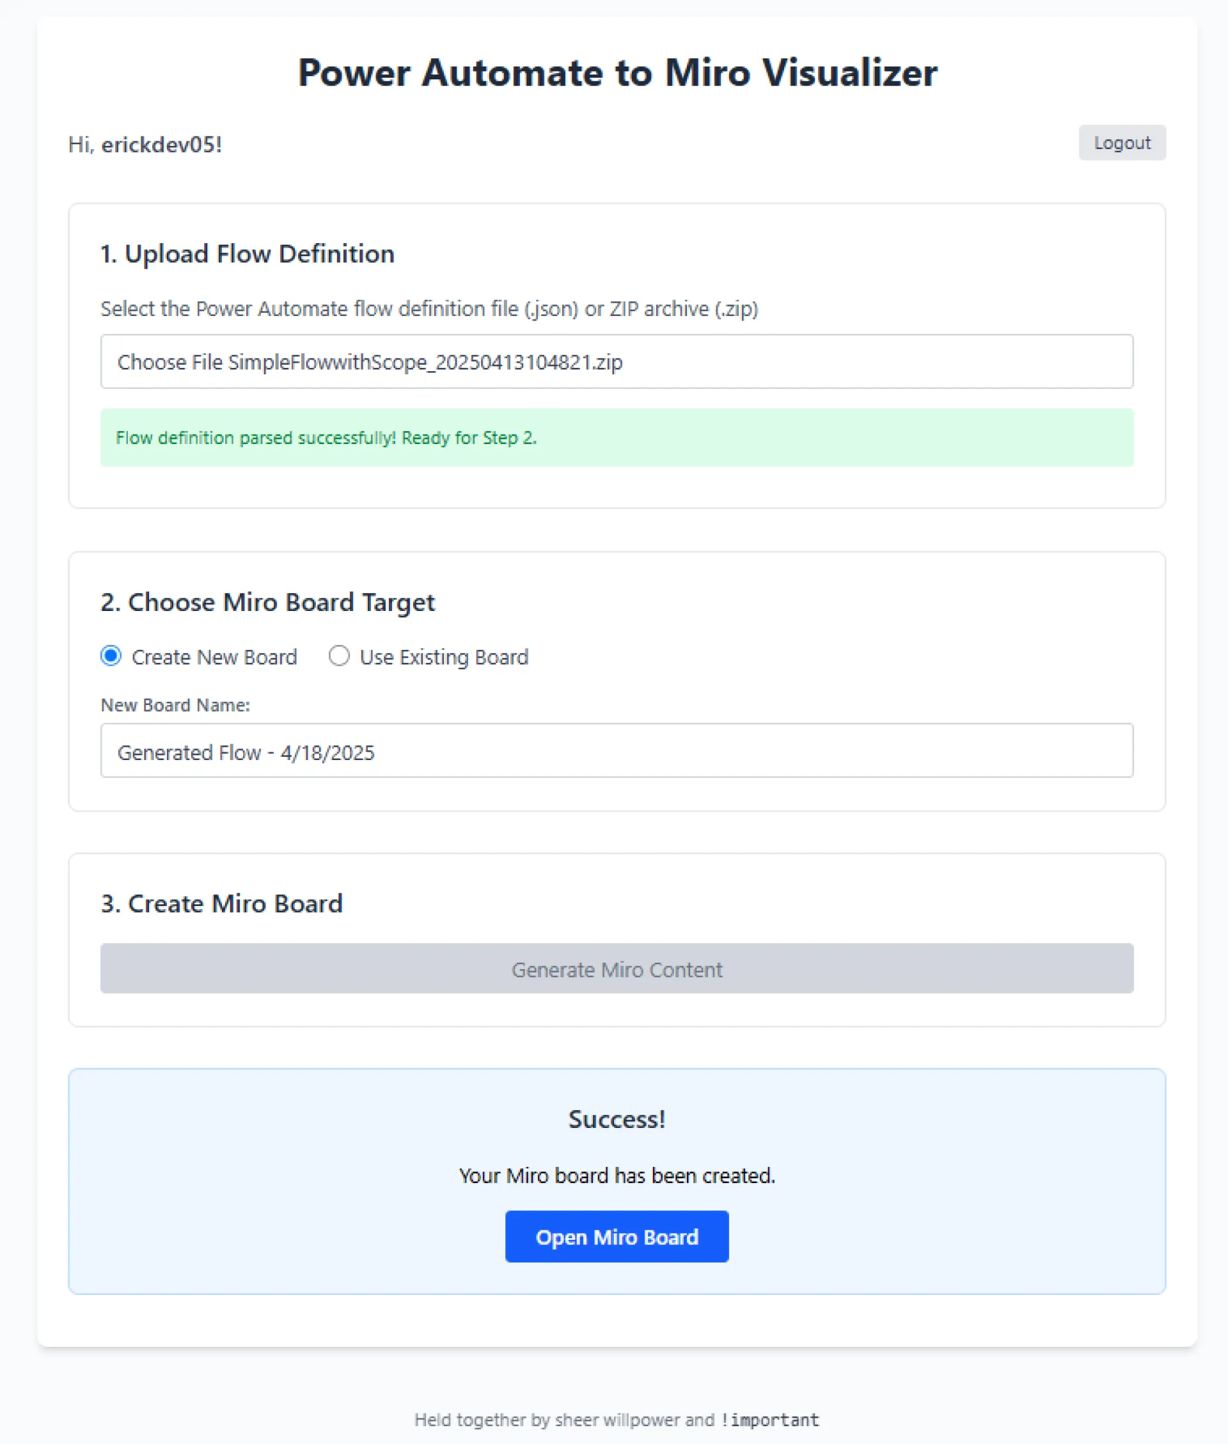Click the New Board Name label

[175, 704]
